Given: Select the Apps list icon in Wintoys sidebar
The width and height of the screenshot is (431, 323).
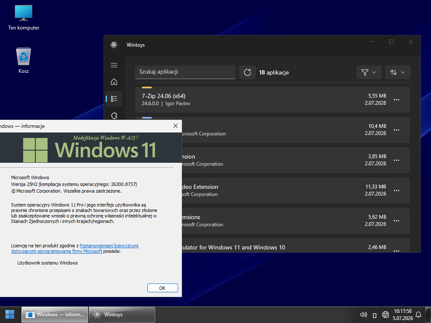Looking at the screenshot, I should pos(114,98).
